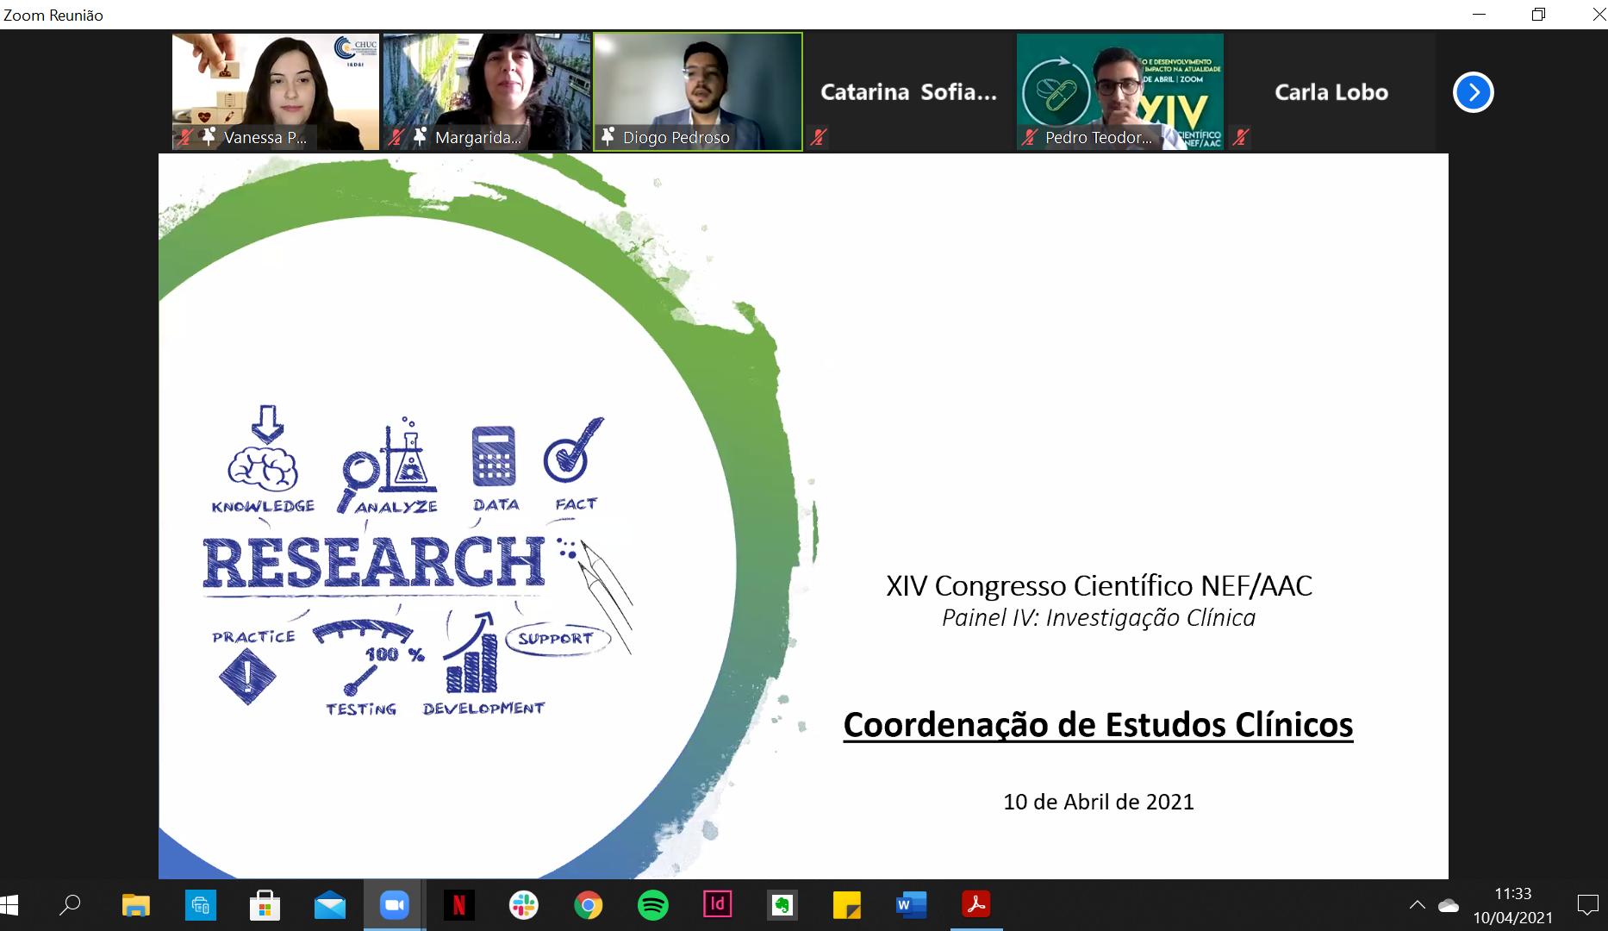Open Mail app from taskbar
Screen dimensions: 1608x931
tap(329, 905)
